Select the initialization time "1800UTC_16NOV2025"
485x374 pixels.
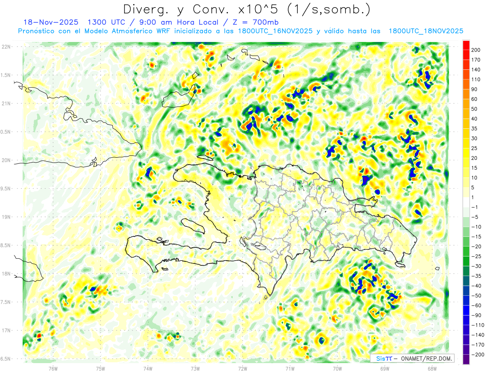(x=275, y=31)
